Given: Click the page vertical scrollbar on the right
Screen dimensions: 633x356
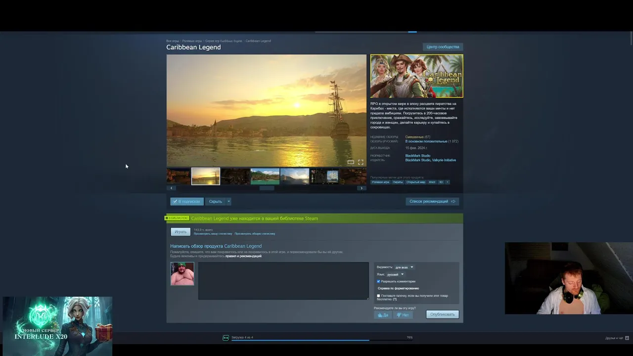Looking at the screenshot, I should [x=631, y=37].
